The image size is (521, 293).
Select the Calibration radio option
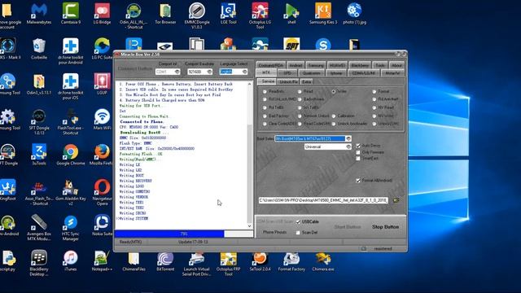pos(334,116)
